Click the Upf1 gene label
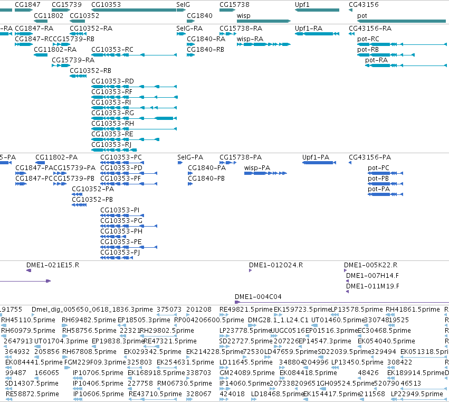 (302, 5)
